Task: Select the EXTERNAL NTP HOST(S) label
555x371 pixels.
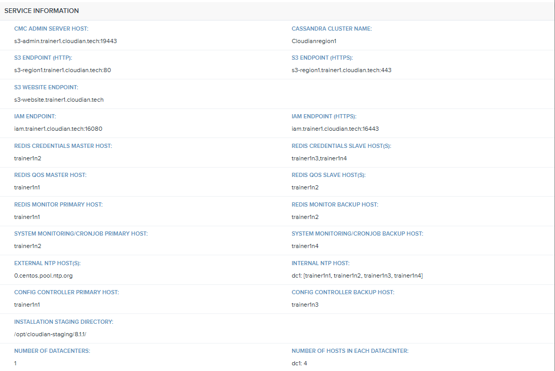Action: (x=47, y=264)
